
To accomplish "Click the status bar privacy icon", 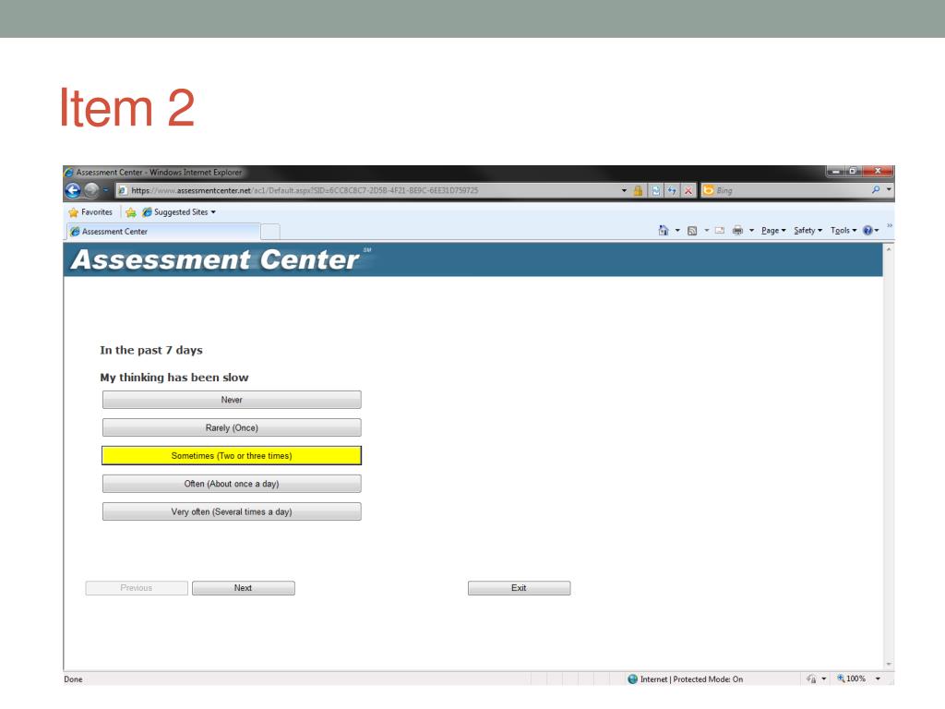I will (x=812, y=679).
